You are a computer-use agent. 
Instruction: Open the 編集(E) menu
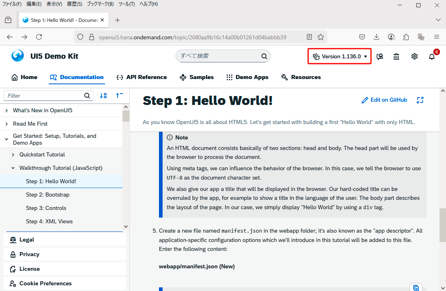tap(34, 4)
